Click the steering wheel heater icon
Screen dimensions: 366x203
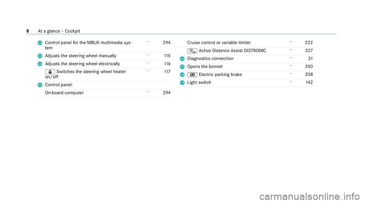coord(50,72)
